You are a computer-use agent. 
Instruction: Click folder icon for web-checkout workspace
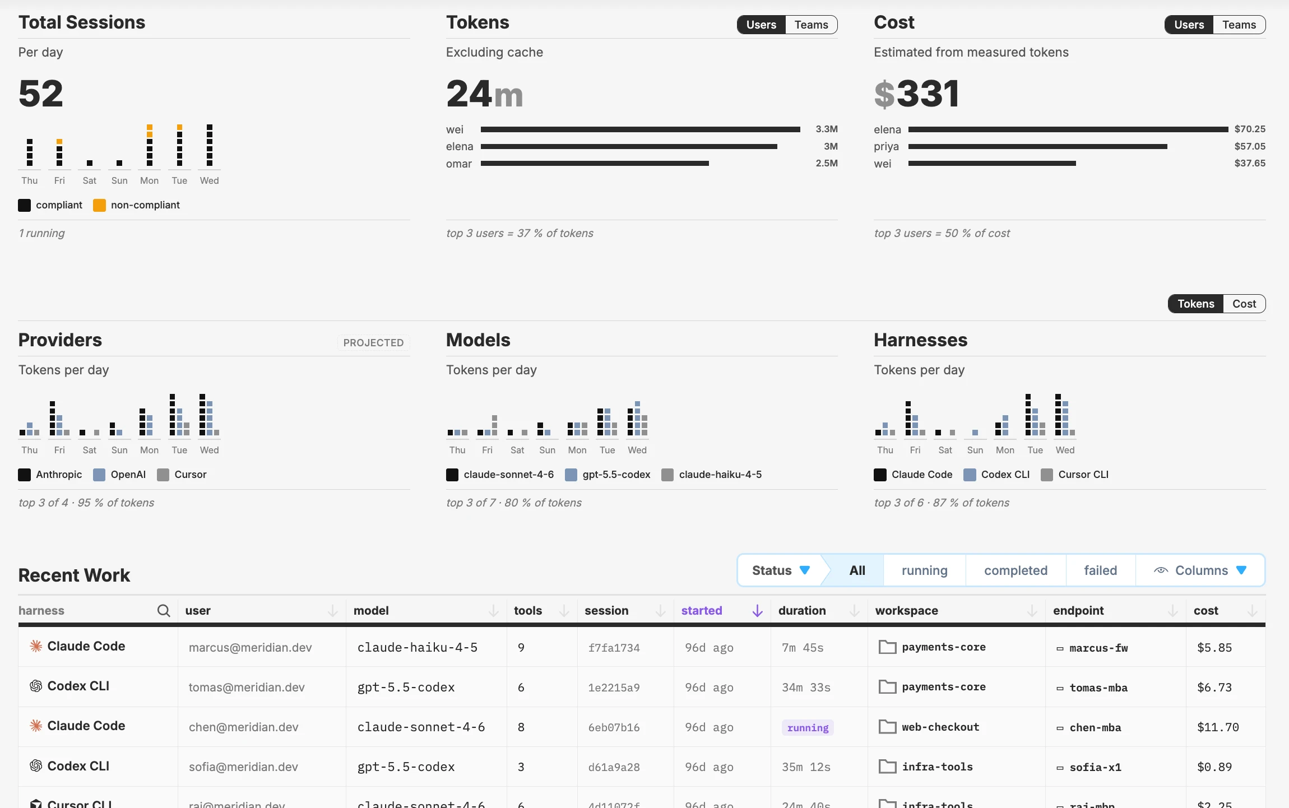[887, 727]
